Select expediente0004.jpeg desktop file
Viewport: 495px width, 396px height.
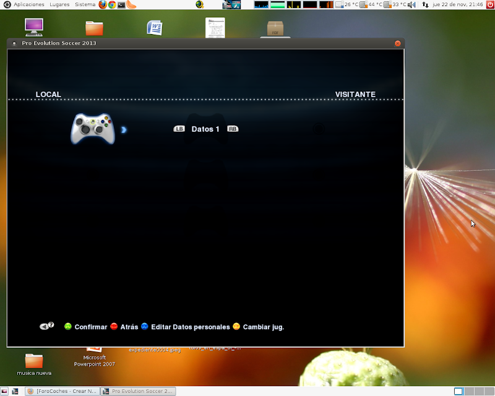[155, 350]
